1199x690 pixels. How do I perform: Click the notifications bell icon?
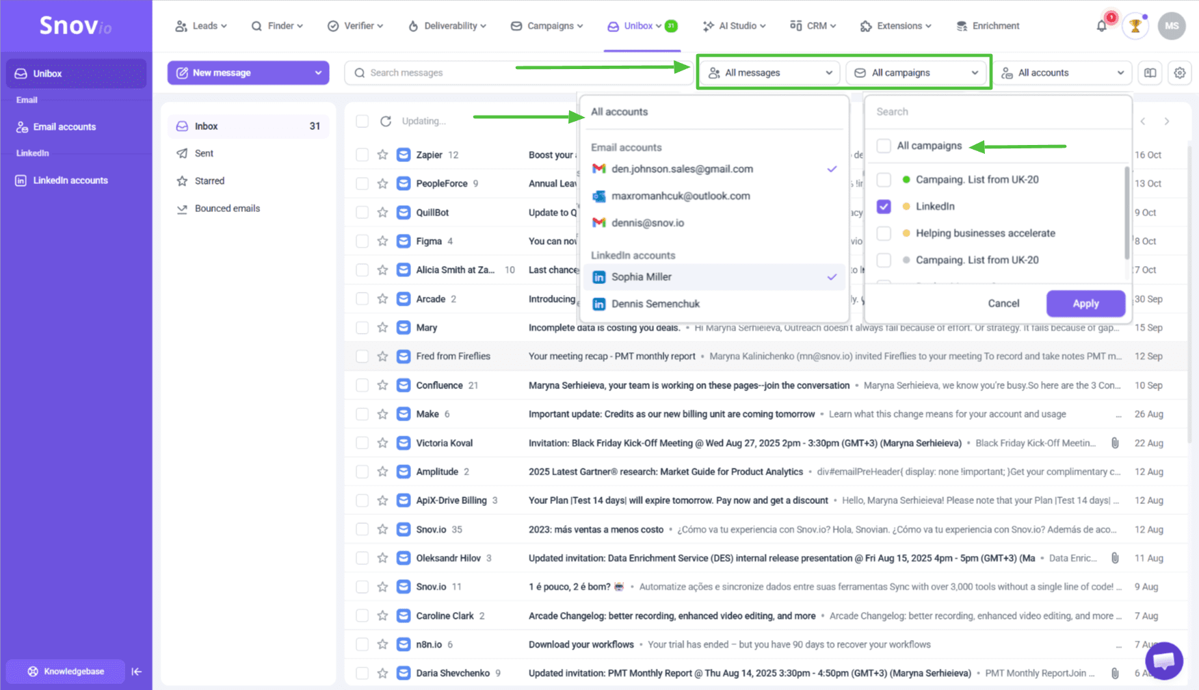1101,26
